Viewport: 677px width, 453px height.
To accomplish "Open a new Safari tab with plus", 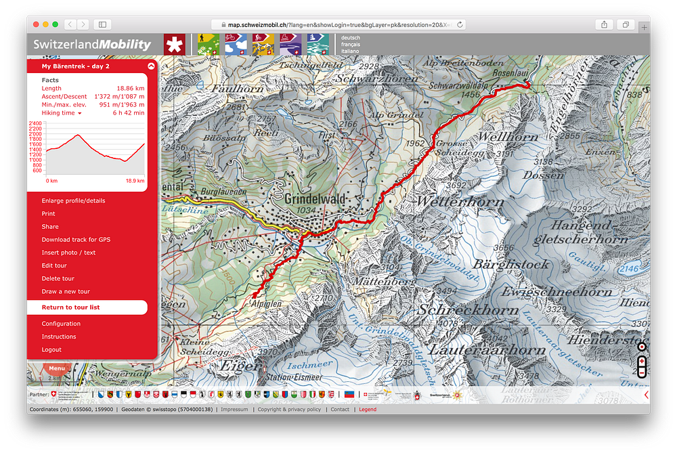I will (x=644, y=27).
